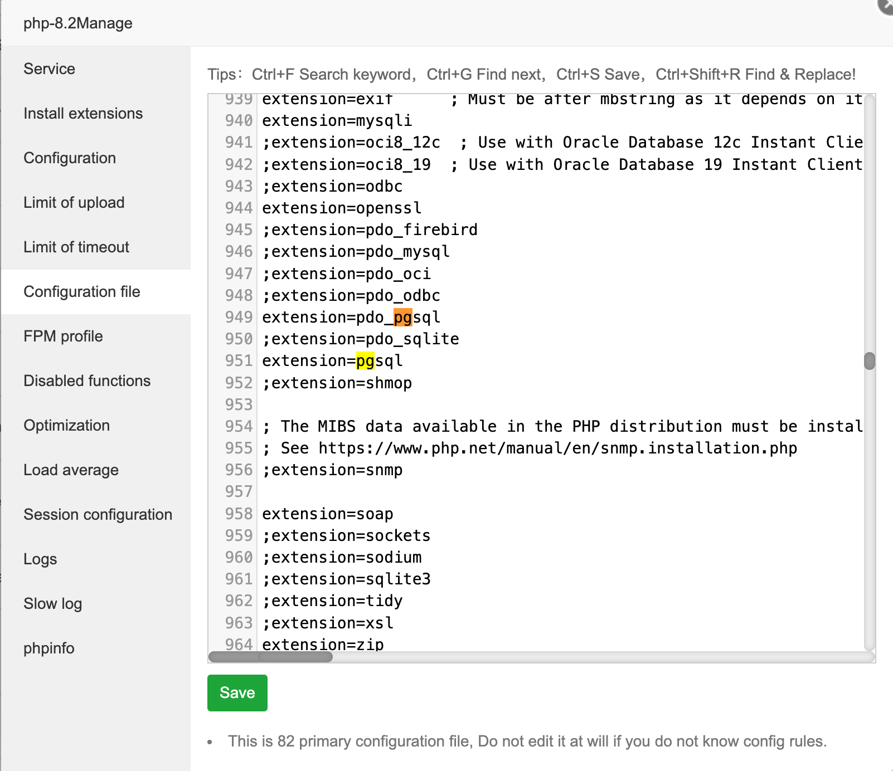The width and height of the screenshot is (893, 771).
Task: Place cursor on extension=pgsql line 951
Action: point(332,361)
